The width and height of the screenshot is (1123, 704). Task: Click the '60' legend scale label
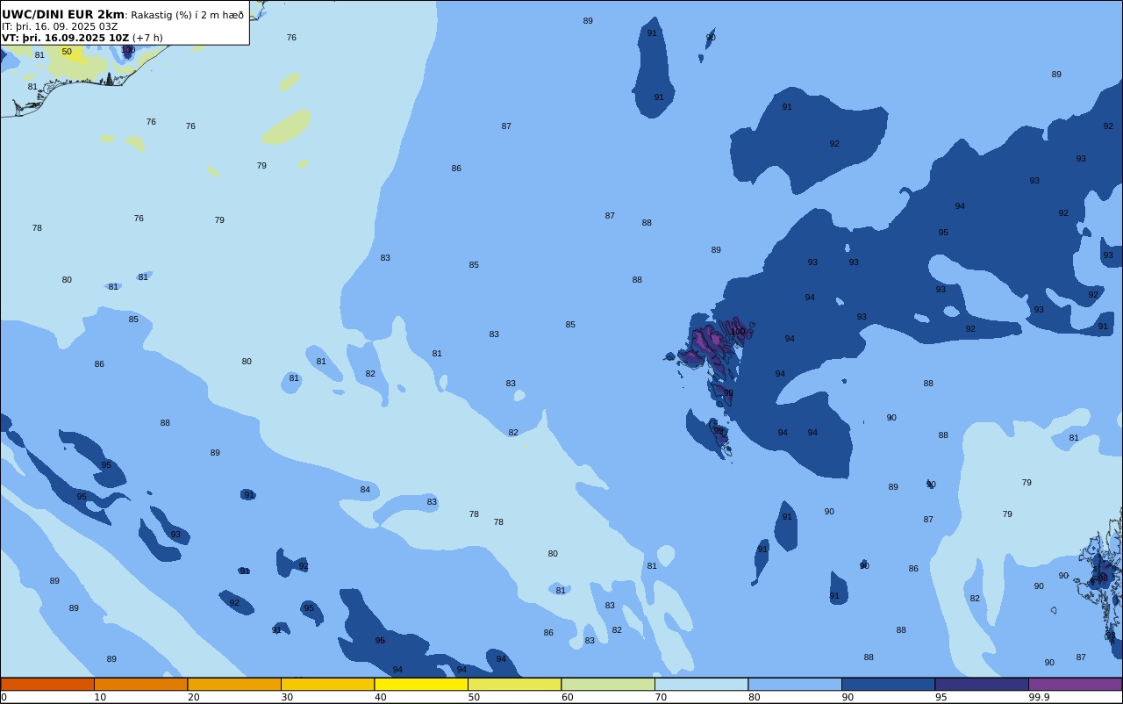point(567,697)
